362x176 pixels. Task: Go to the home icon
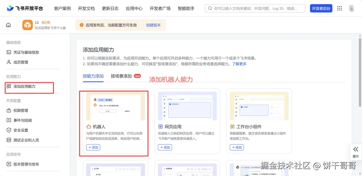pos(8,25)
